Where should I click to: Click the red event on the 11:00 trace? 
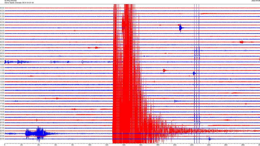pyautogui.click(x=164, y=71)
